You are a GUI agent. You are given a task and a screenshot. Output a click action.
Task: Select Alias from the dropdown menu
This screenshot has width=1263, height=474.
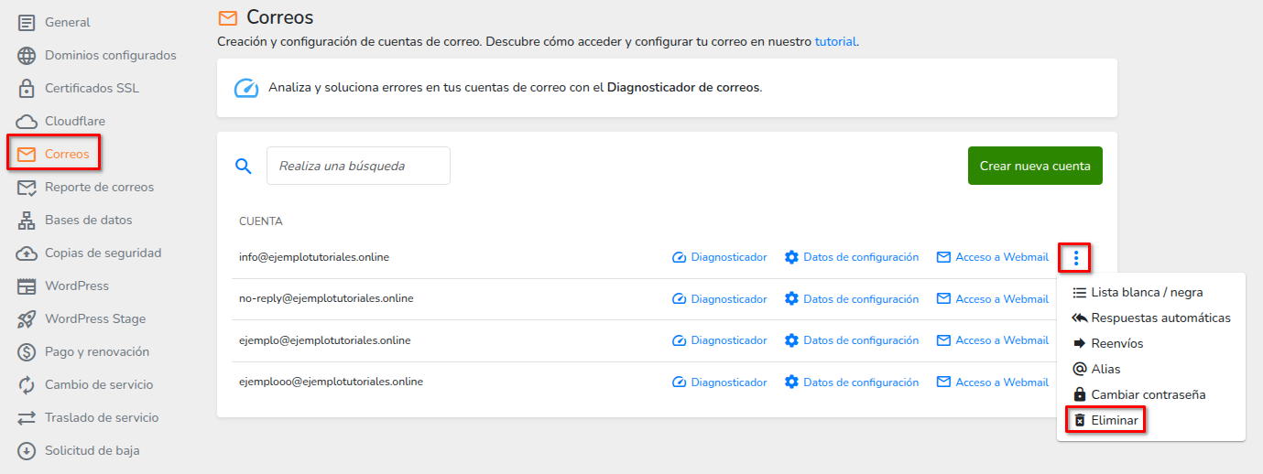1105,370
